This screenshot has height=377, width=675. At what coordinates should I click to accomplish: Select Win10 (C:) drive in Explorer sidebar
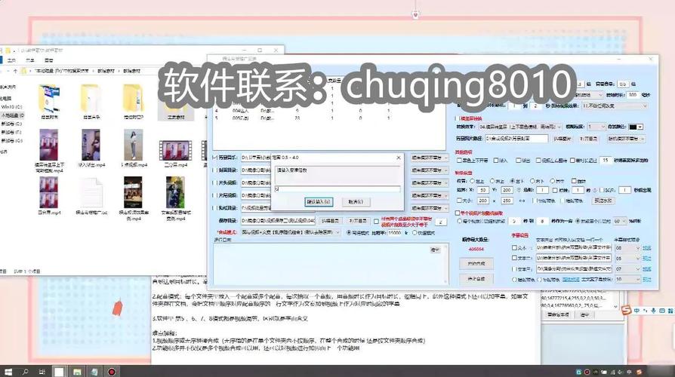pos(11,106)
